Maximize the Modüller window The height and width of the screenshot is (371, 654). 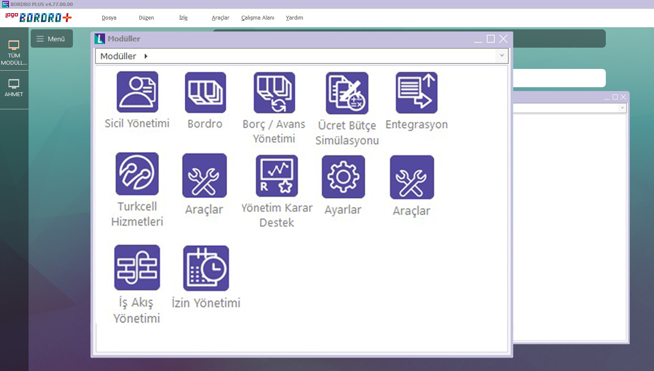(491, 39)
